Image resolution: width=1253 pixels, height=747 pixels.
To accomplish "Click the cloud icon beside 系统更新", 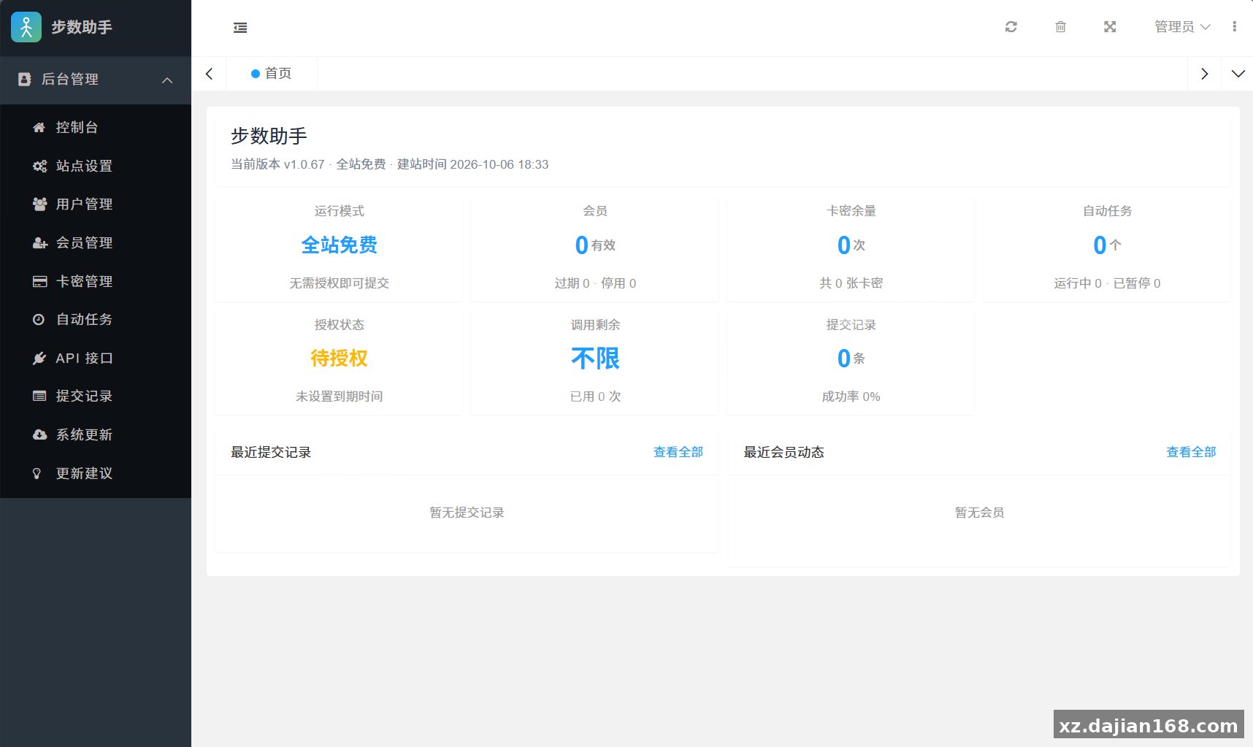I will 39,434.
